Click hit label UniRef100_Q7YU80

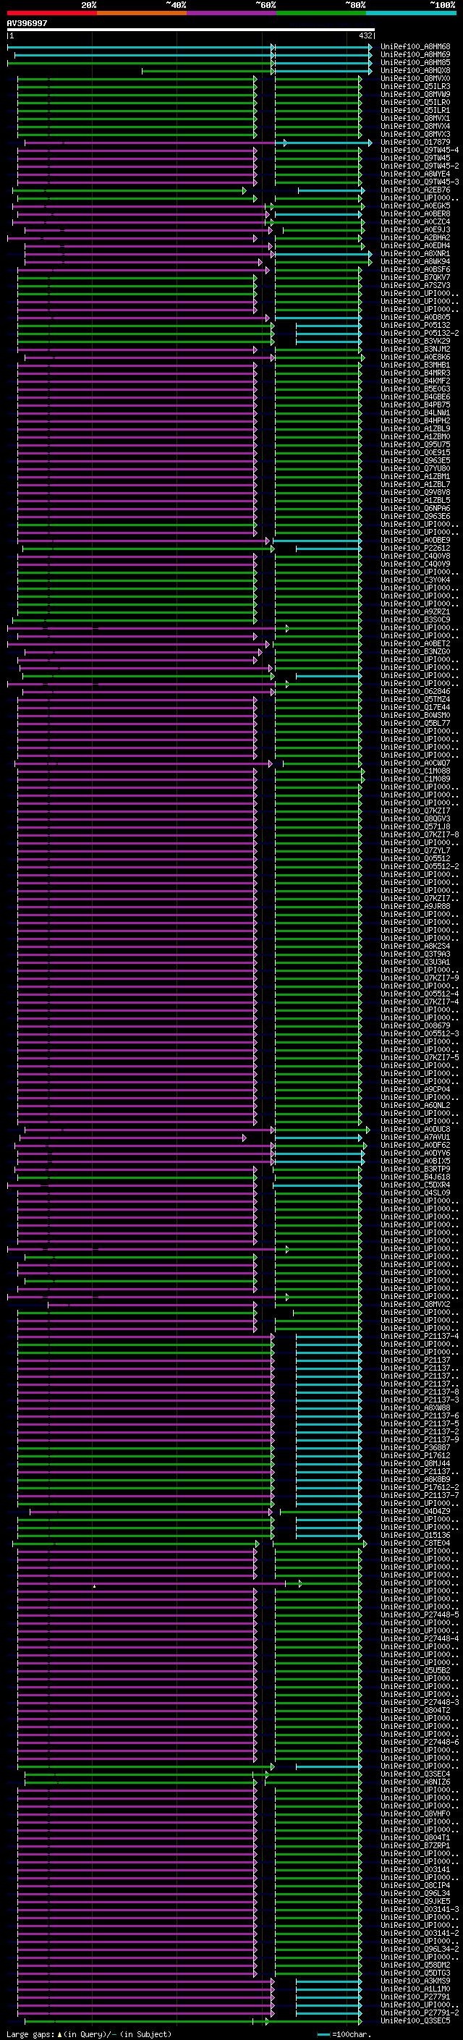pyautogui.click(x=415, y=469)
